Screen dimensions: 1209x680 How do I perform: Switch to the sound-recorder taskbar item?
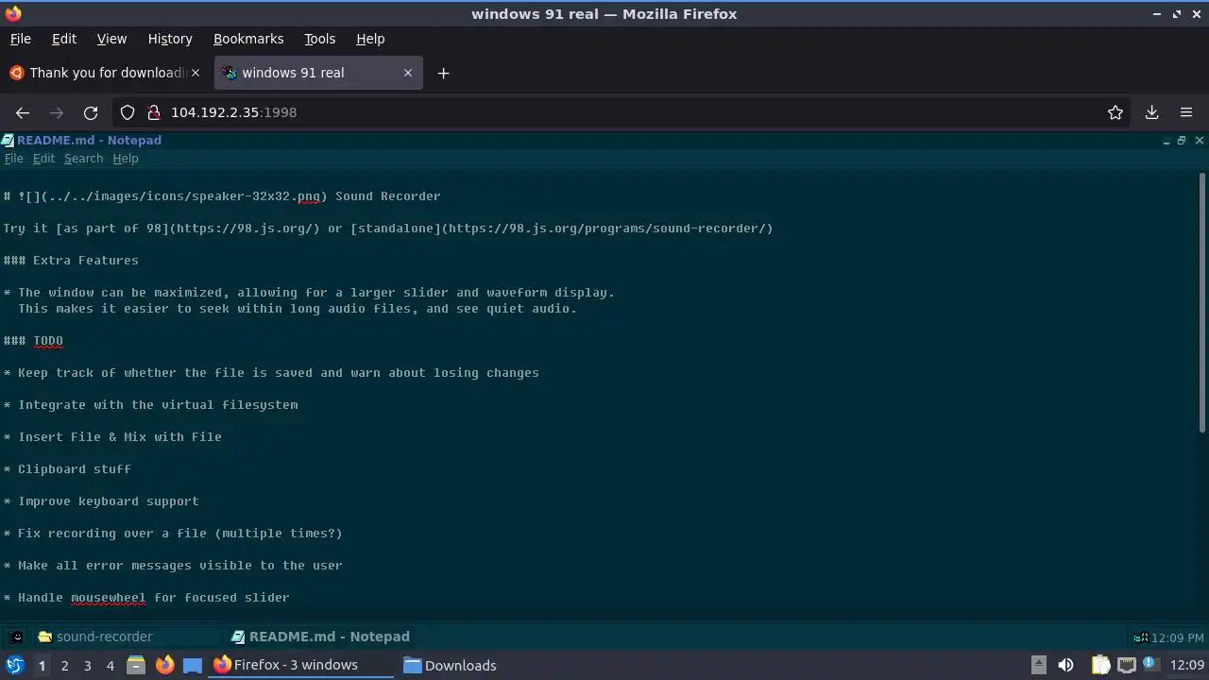pyautogui.click(x=128, y=637)
